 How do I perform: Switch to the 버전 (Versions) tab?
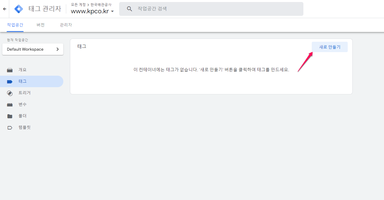click(40, 25)
